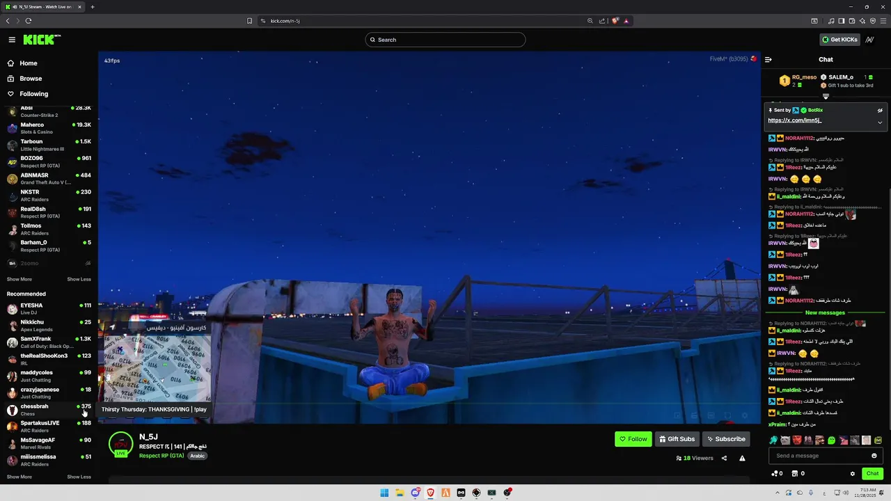Open SamXFrank recommended channel

tap(49, 342)
